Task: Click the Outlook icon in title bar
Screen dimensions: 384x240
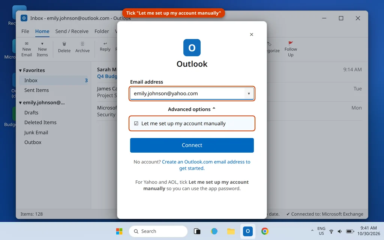Action: click(24, 18)
